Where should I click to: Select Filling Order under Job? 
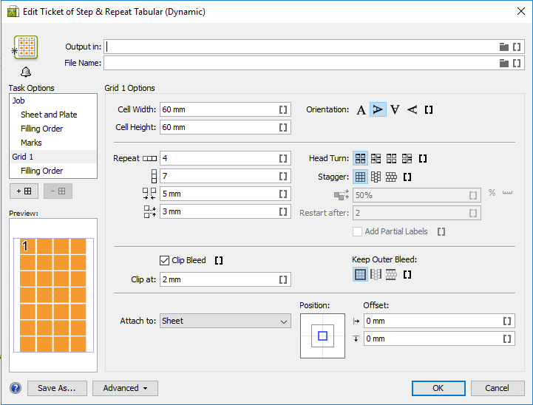pyautogui.click(x=42, y=129)
